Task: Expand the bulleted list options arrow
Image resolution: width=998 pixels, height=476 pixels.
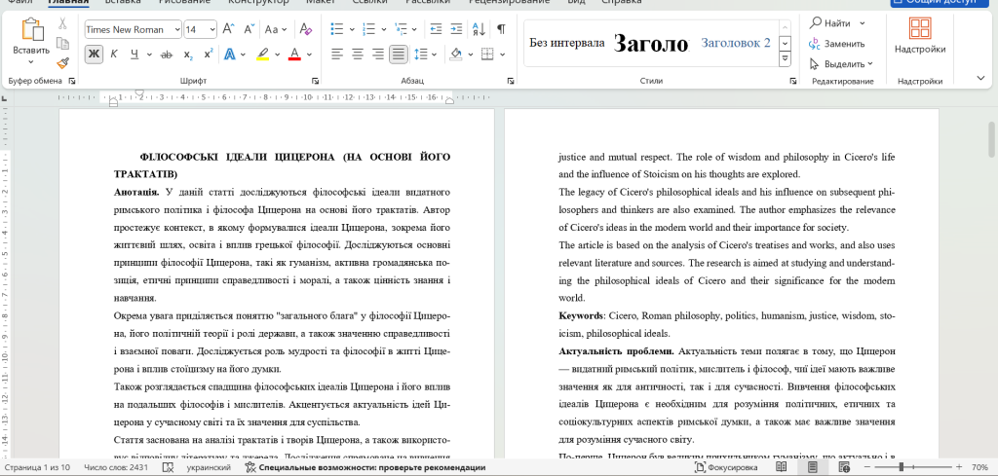Action: click(x=352, y=29)
